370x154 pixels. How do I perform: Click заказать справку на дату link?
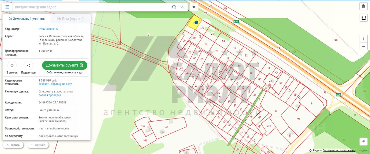(x=55, y=84)
